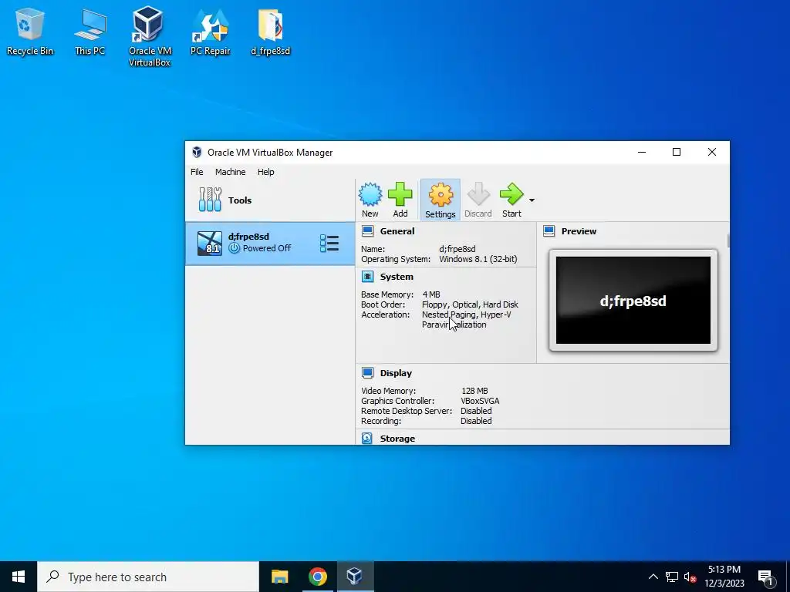Screen dimensions: 790x592
Task: Select the This PC desktop icon
Action: (89, 31)
